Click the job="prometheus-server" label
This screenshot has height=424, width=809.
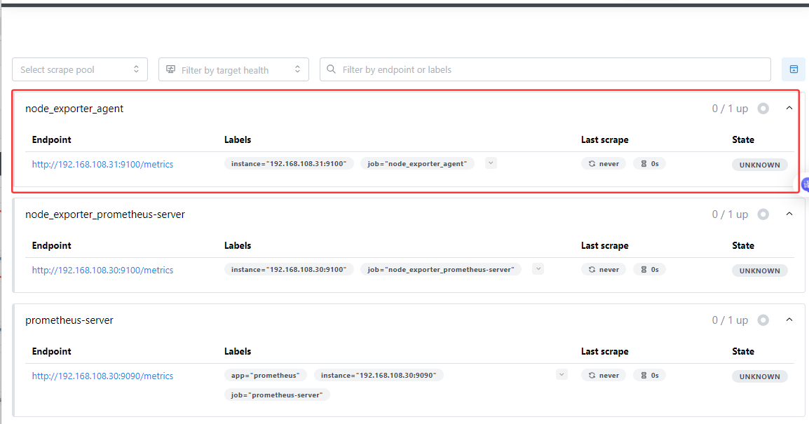[x=277, y=395]
